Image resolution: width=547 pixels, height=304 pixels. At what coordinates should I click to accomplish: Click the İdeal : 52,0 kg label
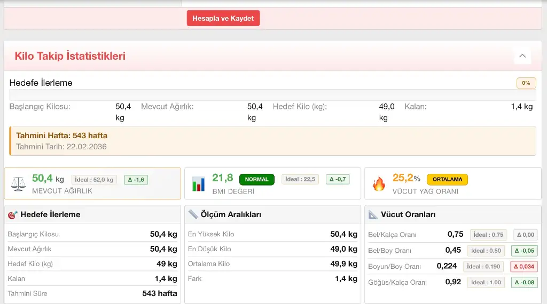pos(94,180)
